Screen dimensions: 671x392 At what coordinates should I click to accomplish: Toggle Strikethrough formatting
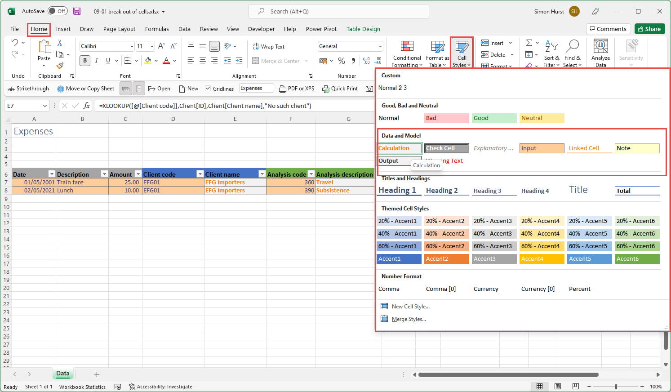click(28, 89)
